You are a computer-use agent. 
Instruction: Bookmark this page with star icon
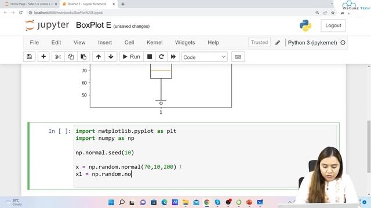333,13
